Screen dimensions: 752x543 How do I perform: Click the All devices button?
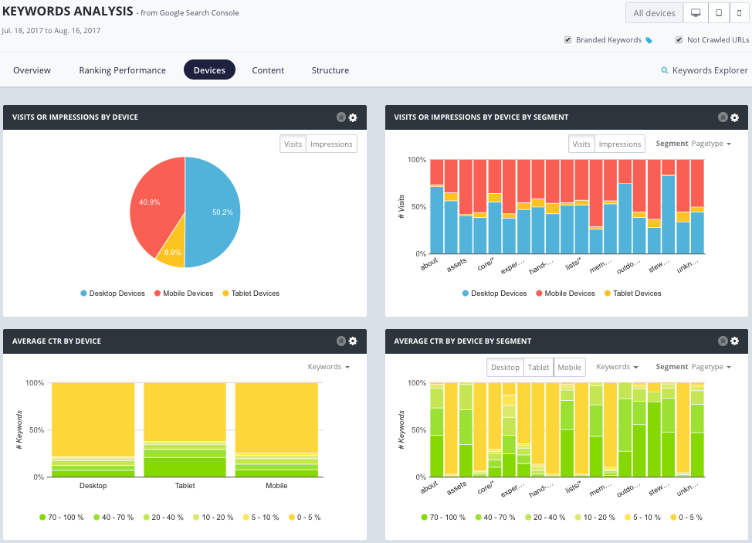pos(653,13)
